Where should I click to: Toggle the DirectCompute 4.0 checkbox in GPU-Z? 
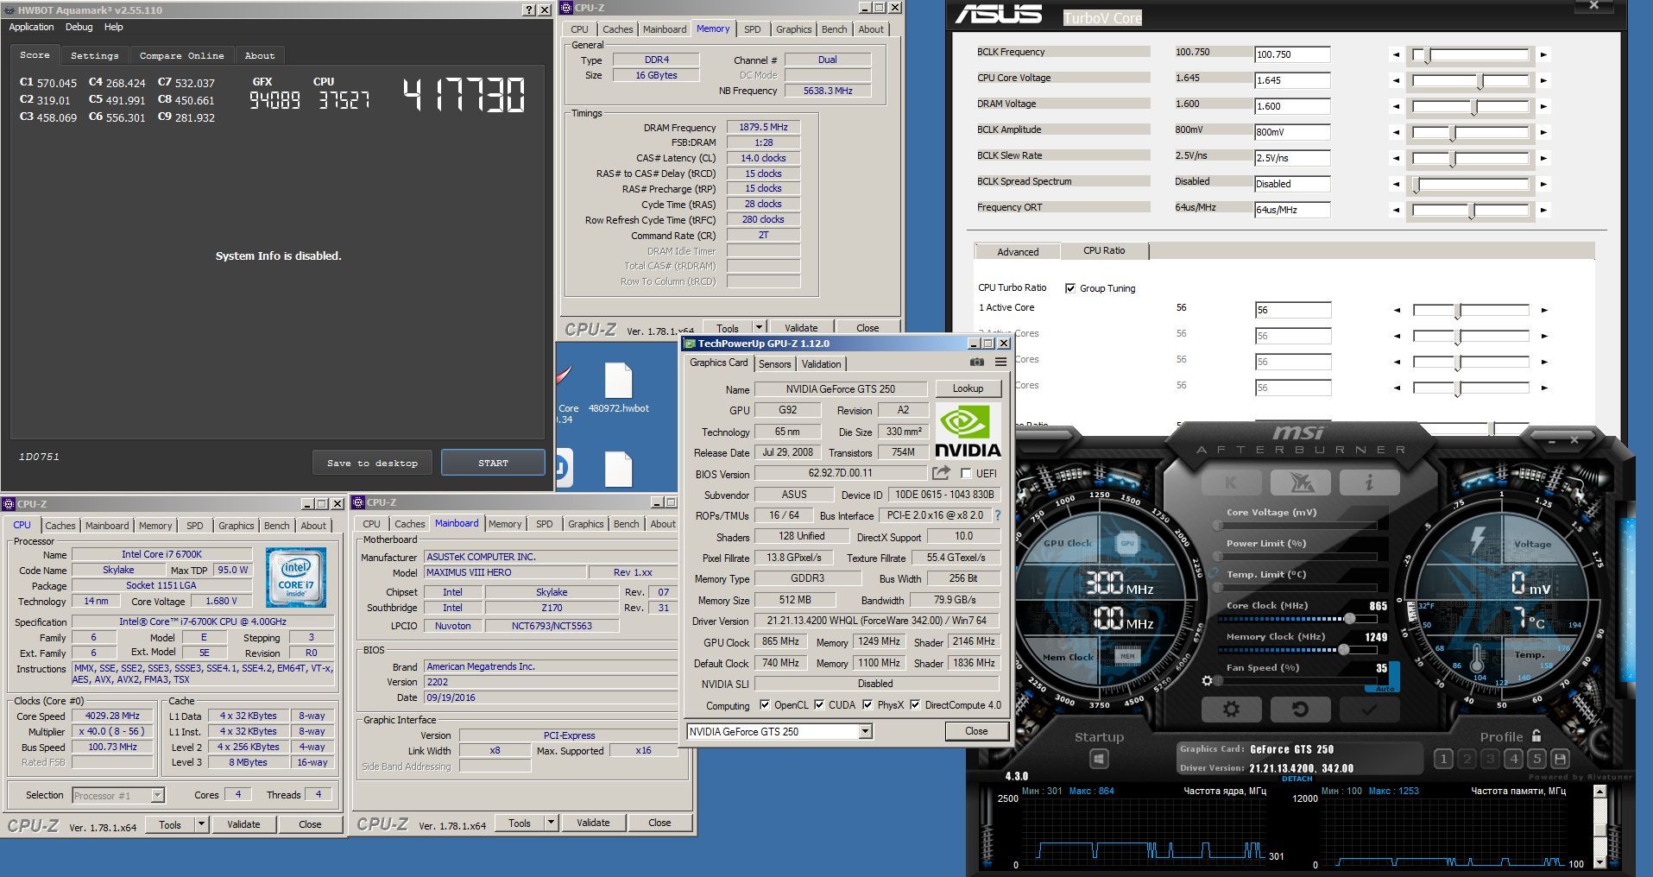click(914, 704)
